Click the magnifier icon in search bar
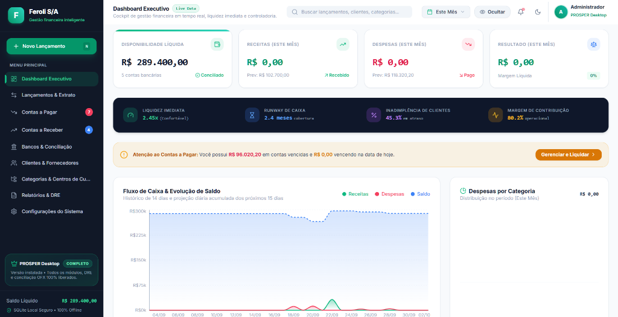The width and height of the screenshot is (618, 317). coord(295,12)
